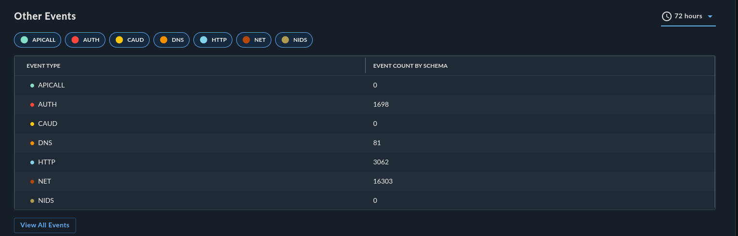738x236 pixels.
Task: Toggle the APICALL filter chip
Action: tap(38, 40)
